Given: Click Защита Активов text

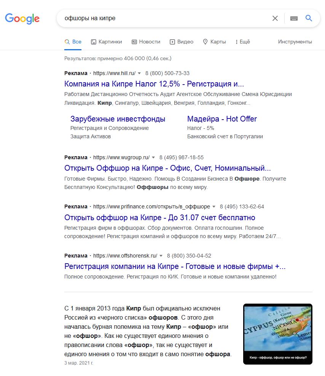Looking at the screenshot, I should (x=91, y=137).
